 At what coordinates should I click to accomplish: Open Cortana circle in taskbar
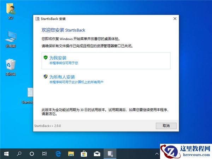pos(32,154)
